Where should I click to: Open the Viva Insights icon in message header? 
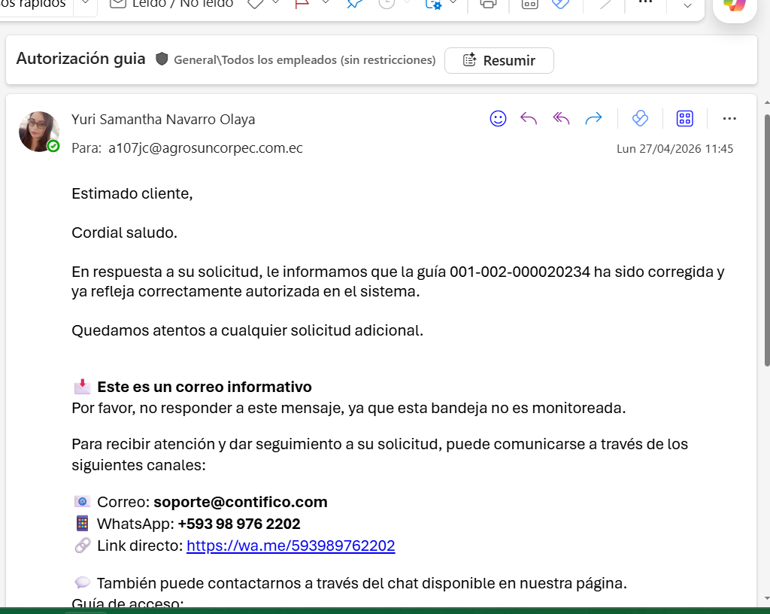tap(640, 118)
